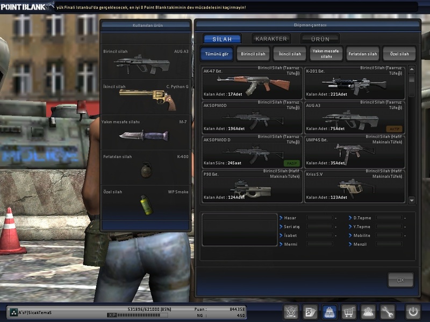
Task: Switch to the SİLAH tab
Action: coord(222,39)
